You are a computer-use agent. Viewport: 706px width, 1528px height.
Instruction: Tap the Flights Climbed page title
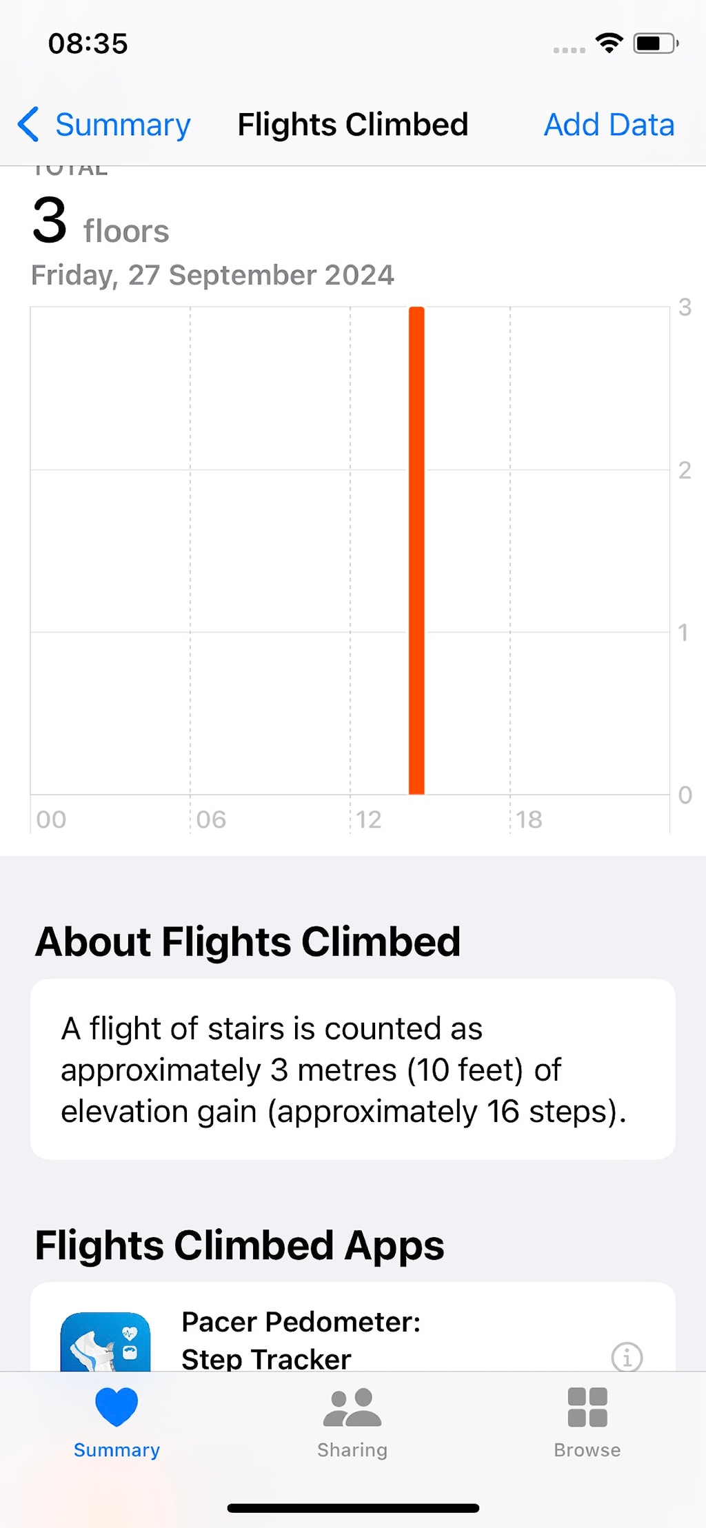[x=352, y=125]
